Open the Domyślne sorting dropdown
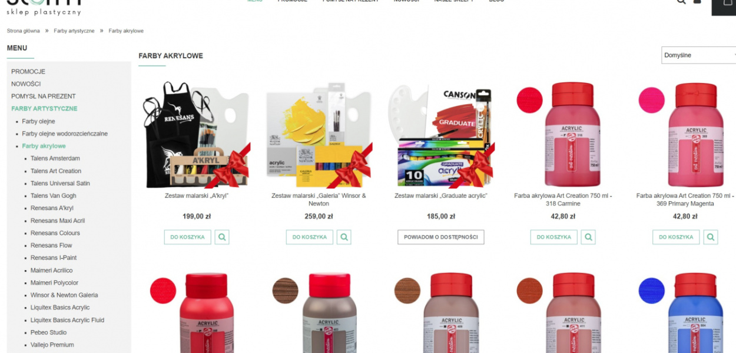Image resolution: width=736 pixels, height=353 pixels. [x=699, y=55]
